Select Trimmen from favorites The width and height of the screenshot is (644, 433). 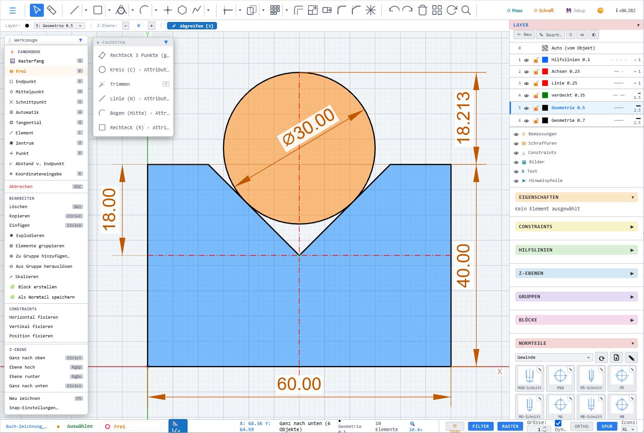(x=133, y=84)
